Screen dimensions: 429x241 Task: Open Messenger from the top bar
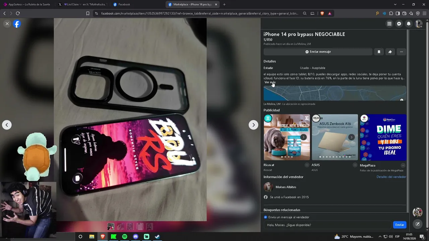click(399, 24)
